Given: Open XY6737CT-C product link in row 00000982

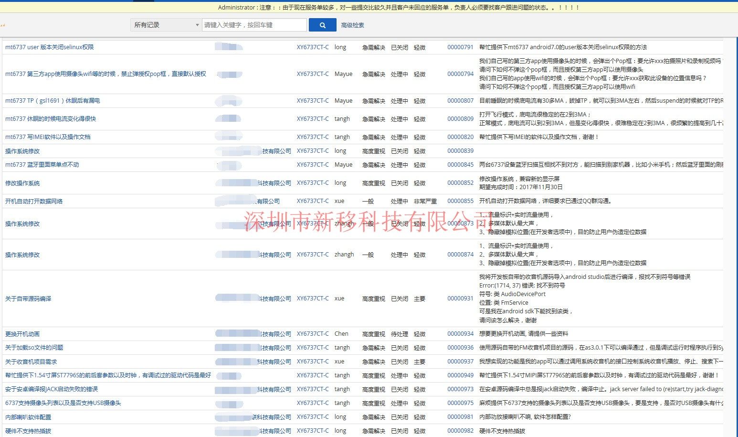Looking at the screenshot, I should 313,431.
